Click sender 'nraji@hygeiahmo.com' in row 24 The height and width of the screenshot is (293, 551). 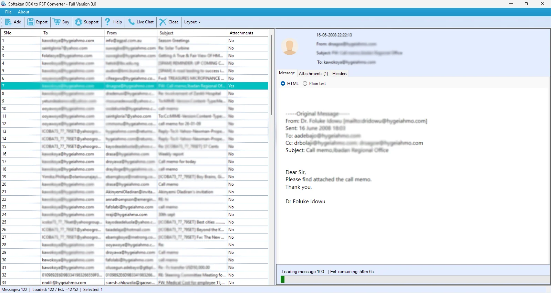[x=126, y=215]
